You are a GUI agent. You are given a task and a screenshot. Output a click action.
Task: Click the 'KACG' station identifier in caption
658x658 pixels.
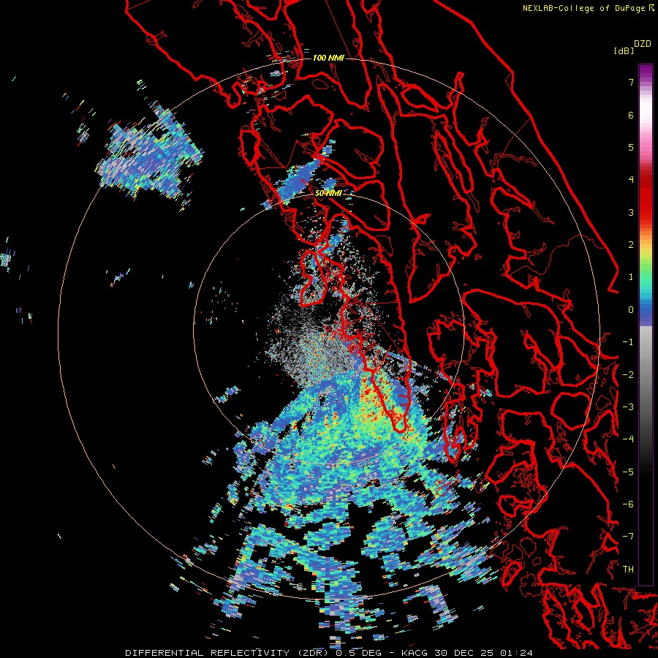coord(415,653)
